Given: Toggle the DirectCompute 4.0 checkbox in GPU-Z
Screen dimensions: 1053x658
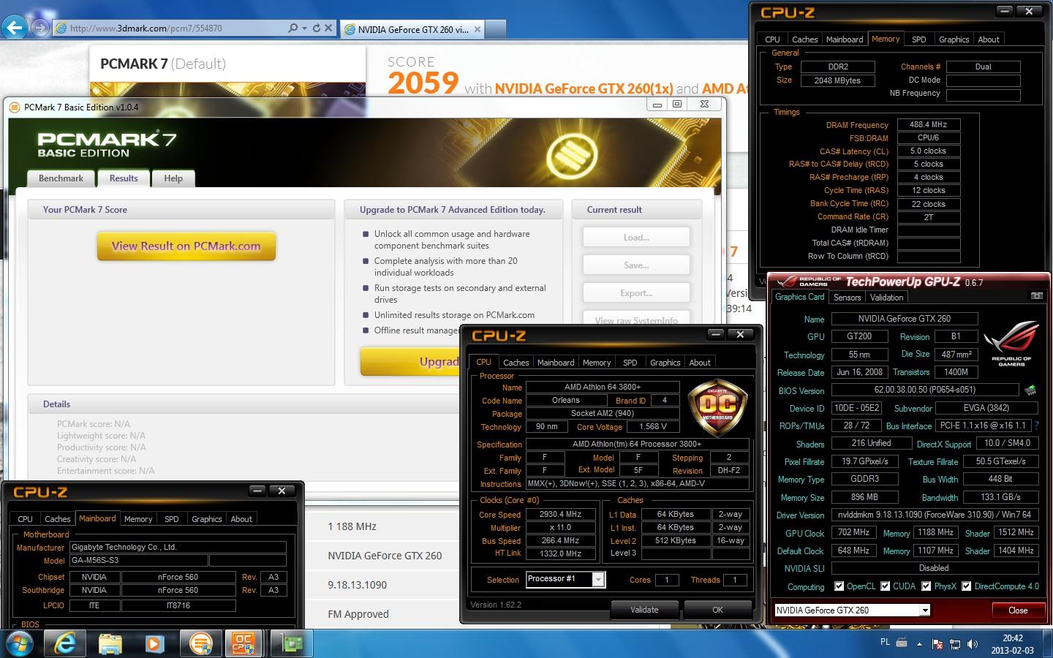Looking at the screenshot, I should coord(967,586).
